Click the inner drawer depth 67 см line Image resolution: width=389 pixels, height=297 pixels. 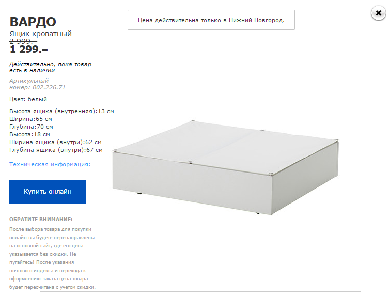[x=56, y=150]
